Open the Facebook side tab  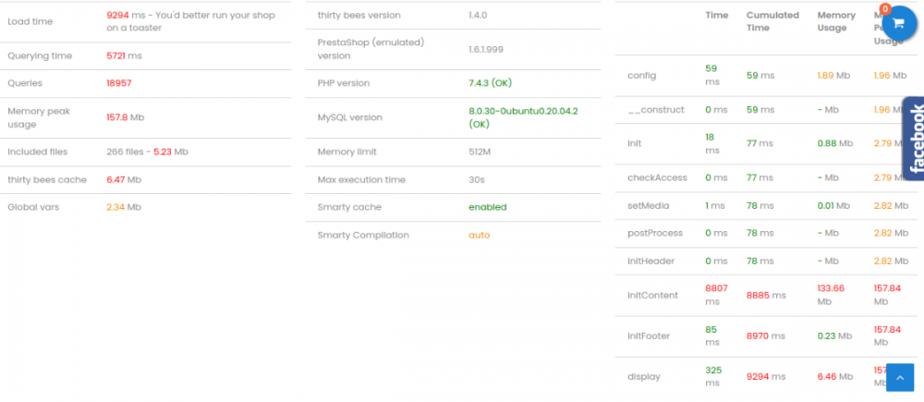click(x=914, y=137)
